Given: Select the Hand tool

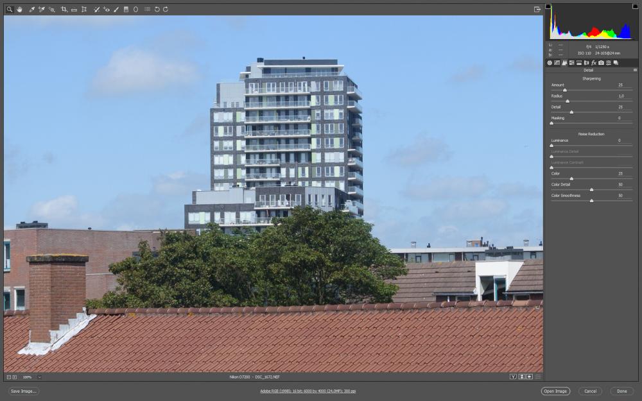Looking at the screenshot, I should [x=20, y=9].
